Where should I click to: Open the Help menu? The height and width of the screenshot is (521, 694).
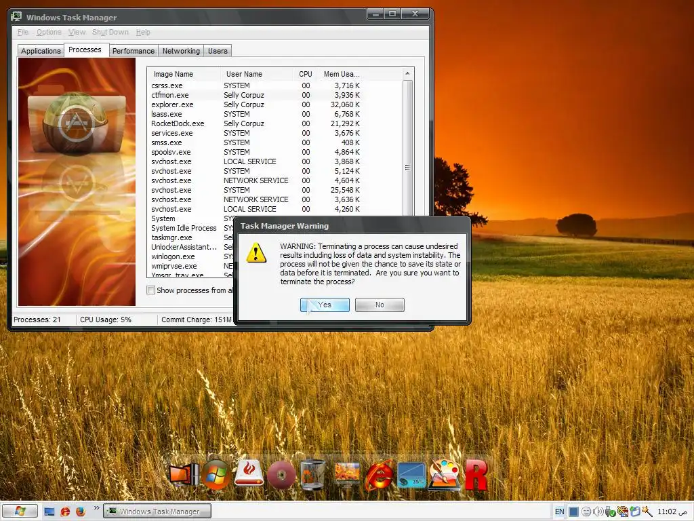pos(142,32)
